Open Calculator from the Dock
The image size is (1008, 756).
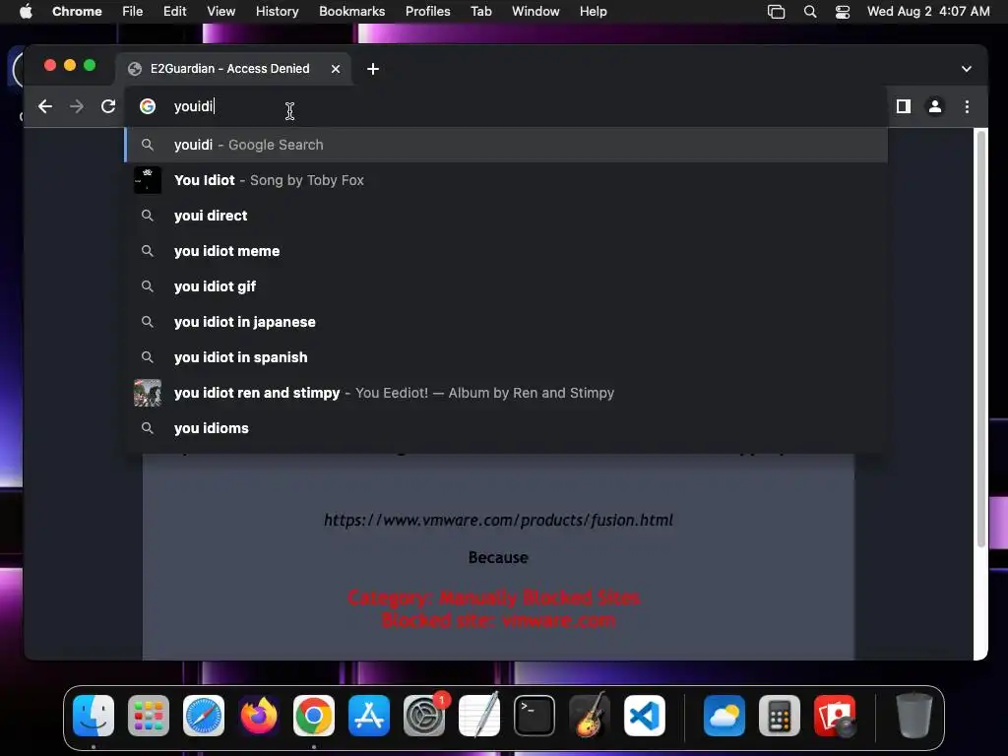click(x=780, y=716)
